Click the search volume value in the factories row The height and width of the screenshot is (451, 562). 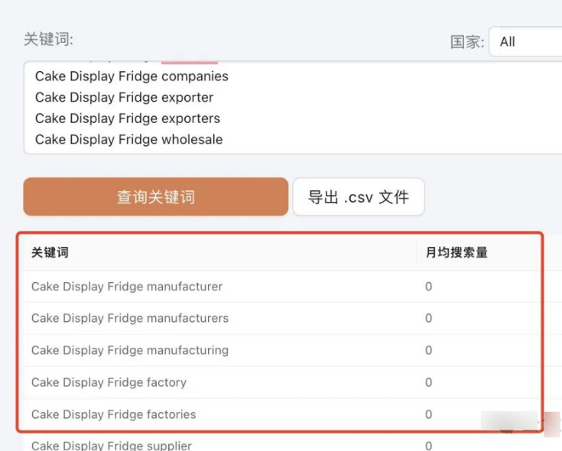point(428,414)
